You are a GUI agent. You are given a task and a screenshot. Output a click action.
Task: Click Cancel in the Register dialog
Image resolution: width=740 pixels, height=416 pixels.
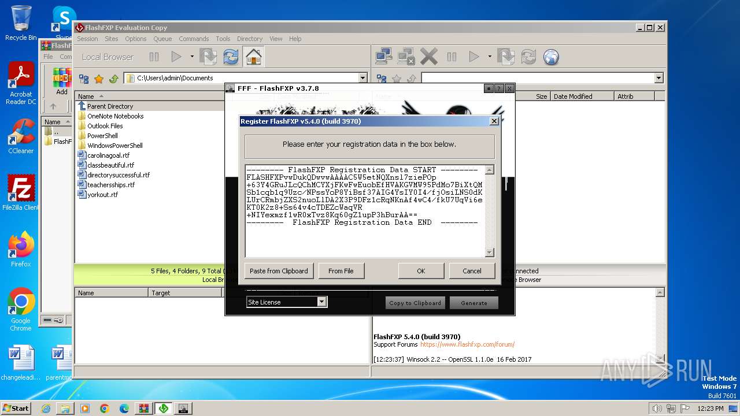pyautogui.click(x=472, y=271)
